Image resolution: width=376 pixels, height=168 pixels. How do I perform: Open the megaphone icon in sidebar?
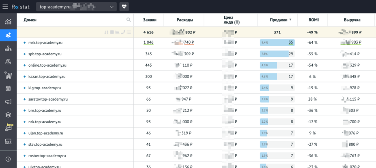coord(8,102)
